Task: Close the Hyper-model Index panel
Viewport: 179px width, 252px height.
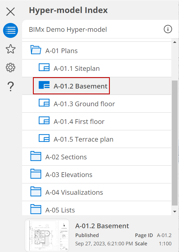Action: pos(11,12)
